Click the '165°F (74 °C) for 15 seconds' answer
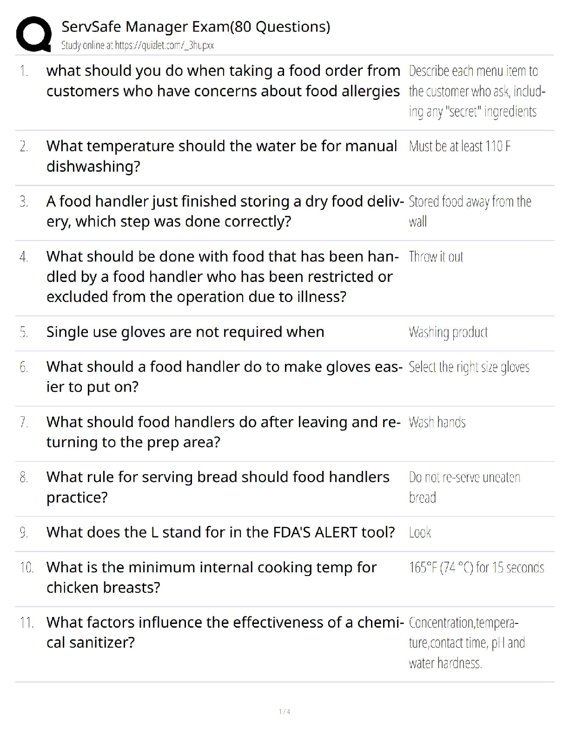 click(x=476, y=568)
